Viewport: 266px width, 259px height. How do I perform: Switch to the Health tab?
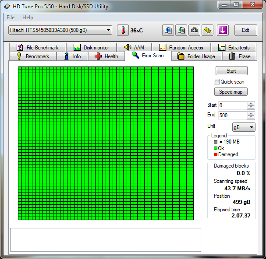(x=106, y=56)
